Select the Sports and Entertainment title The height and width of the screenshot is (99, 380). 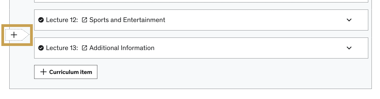click(127, 20)
